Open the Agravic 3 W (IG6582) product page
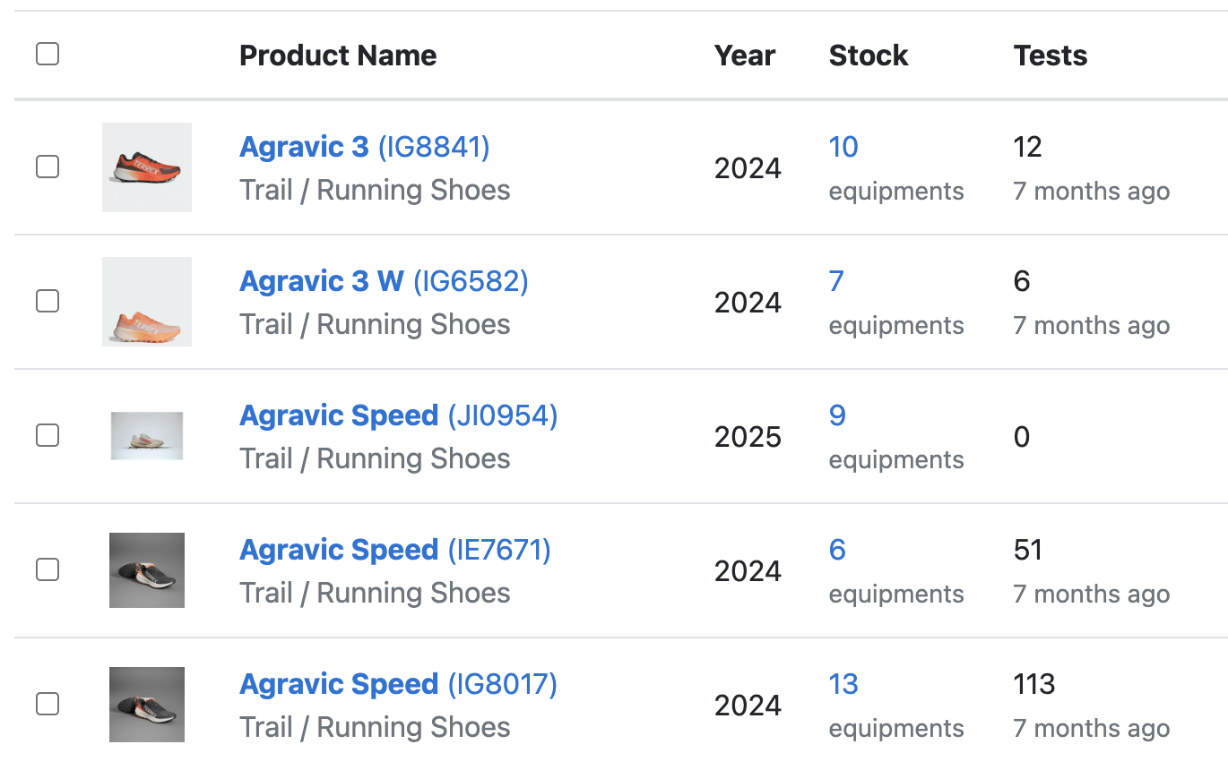Screen dimensions: 1228x770 (320, 280)
